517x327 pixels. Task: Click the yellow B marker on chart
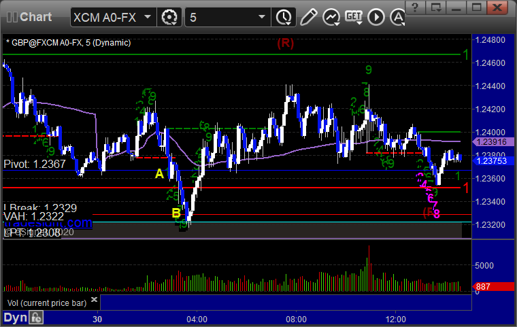[x=176, y=213]
